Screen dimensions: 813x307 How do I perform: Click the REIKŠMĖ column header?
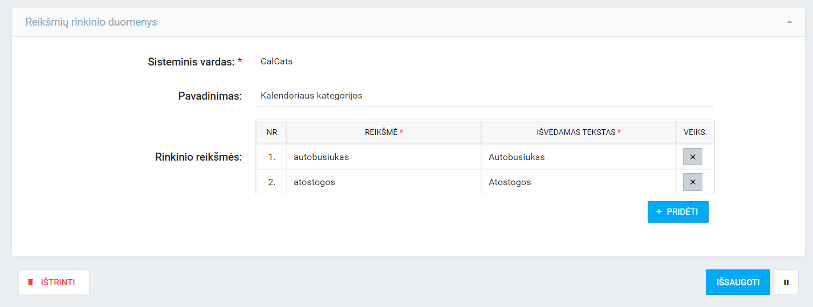pos(384,132)
